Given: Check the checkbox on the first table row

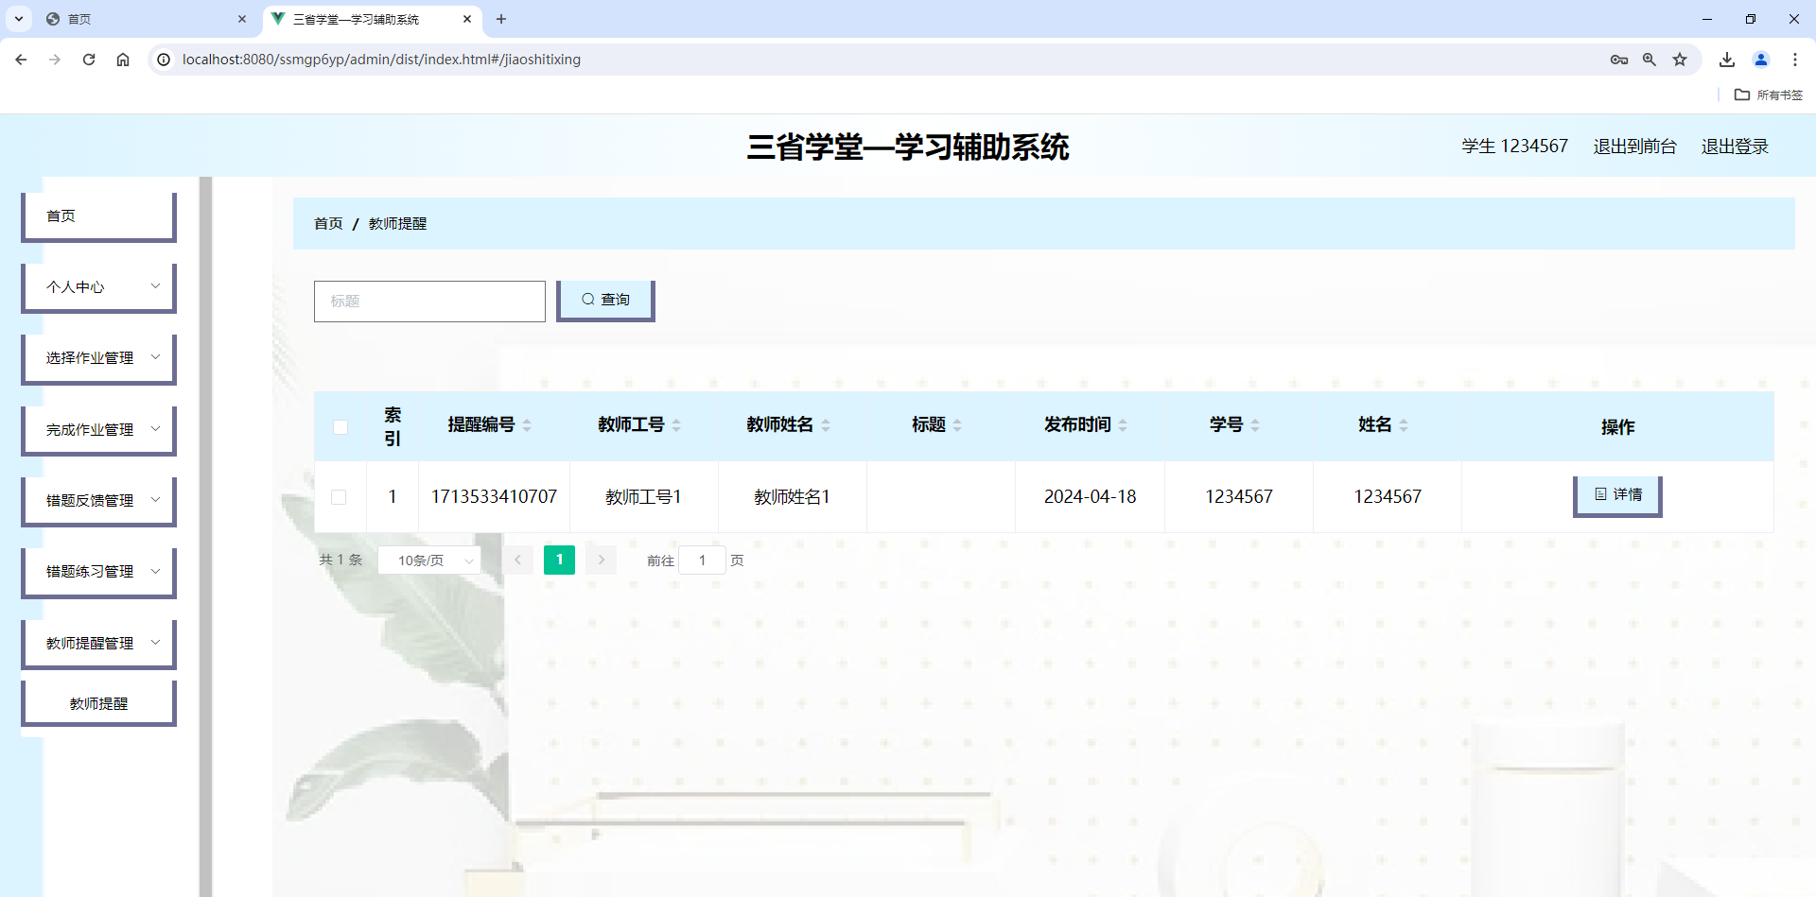Looking at the screenshot, I should point(340,496).
